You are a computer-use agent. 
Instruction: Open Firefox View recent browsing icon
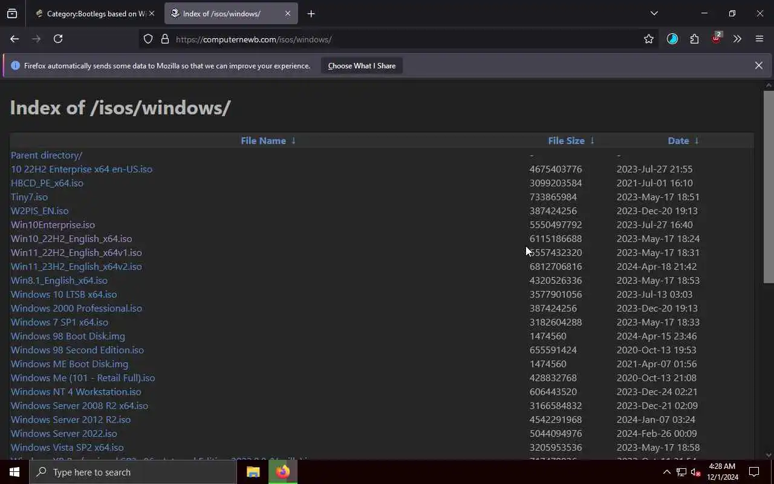12,13
